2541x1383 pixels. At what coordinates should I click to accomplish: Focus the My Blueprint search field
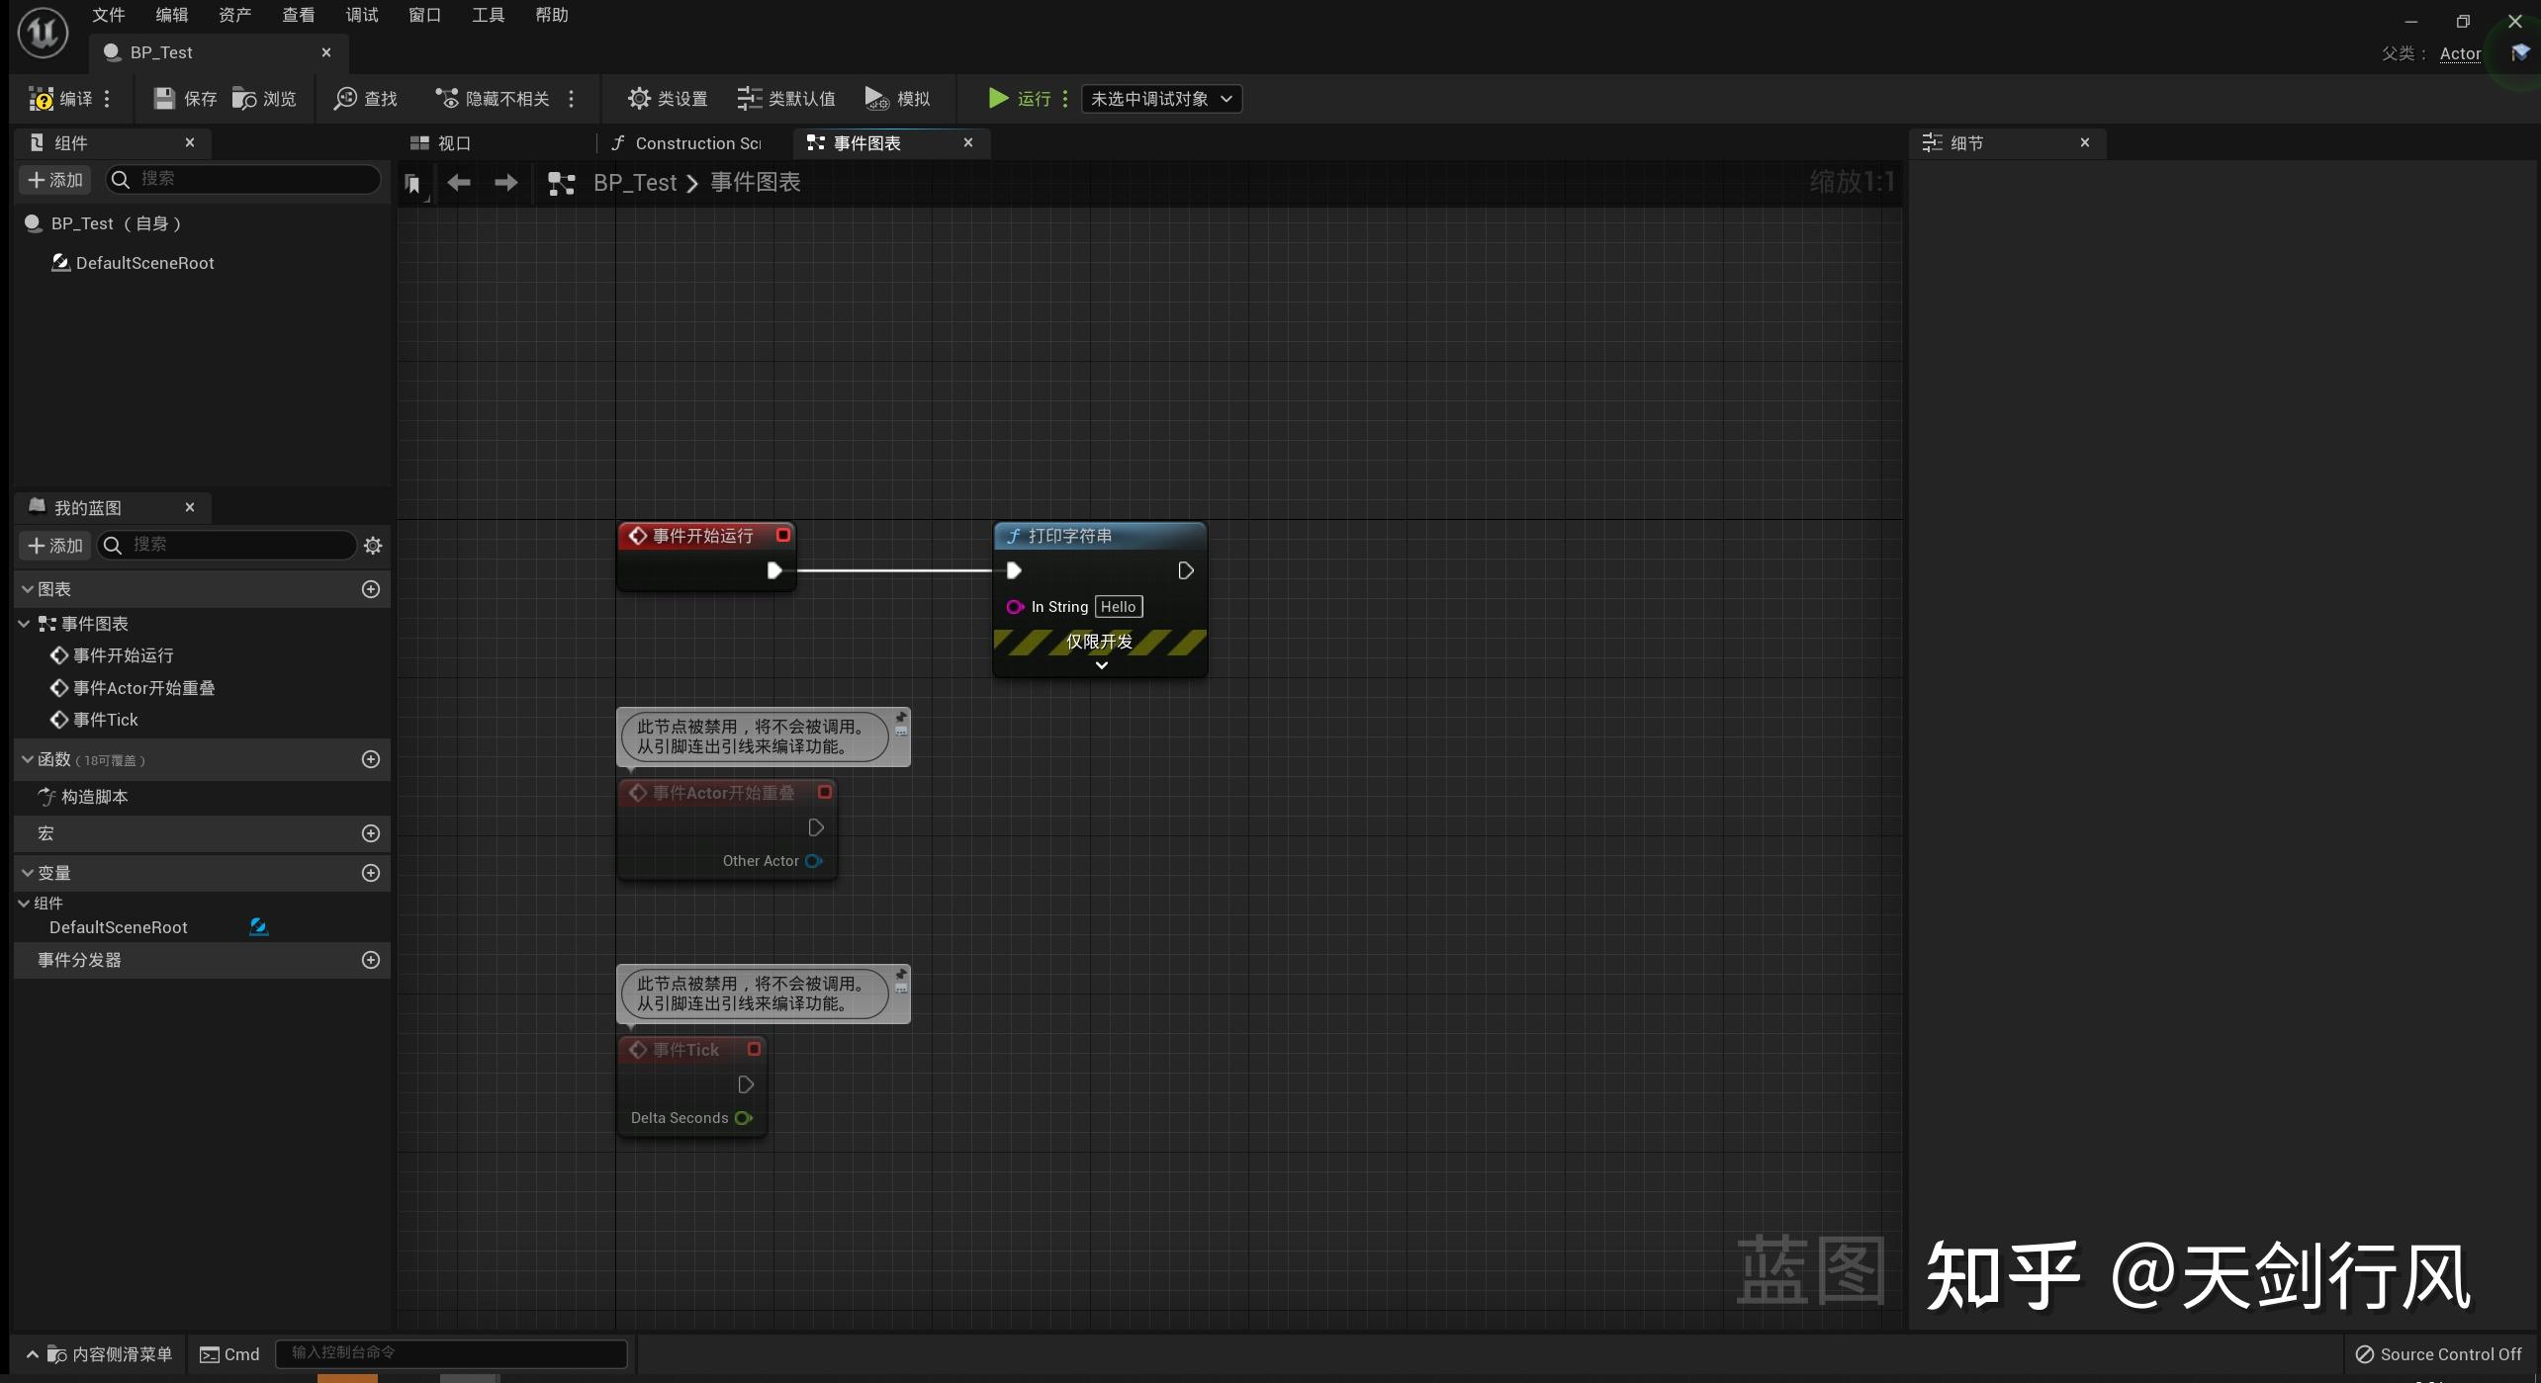[x=228, y=545]
